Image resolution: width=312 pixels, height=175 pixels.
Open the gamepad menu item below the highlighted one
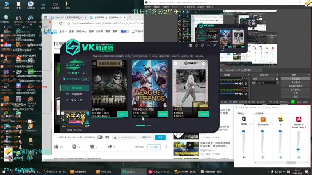tap(75, 94)
